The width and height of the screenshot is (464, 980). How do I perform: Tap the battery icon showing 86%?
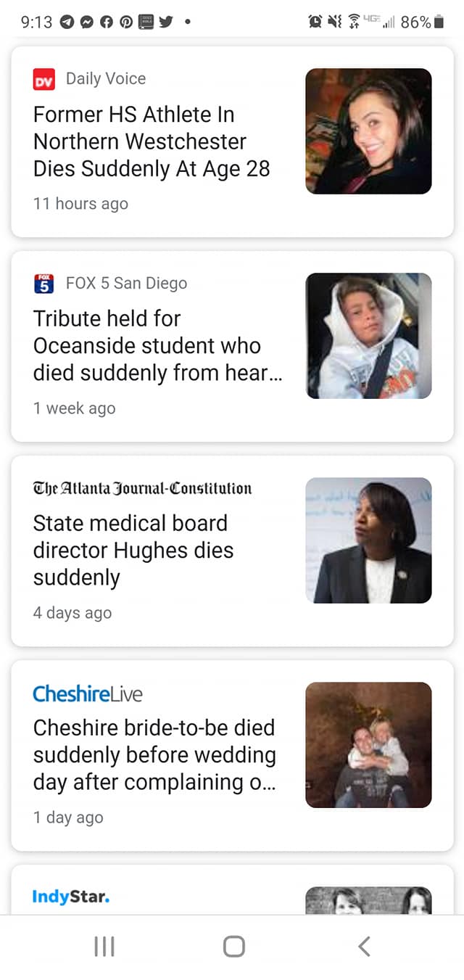tap(438, 22)
